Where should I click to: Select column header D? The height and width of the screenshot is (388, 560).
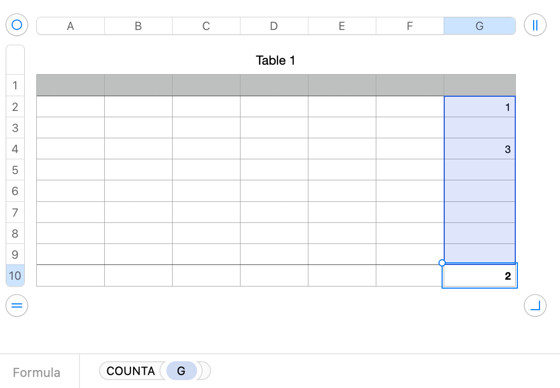[274, 25]
